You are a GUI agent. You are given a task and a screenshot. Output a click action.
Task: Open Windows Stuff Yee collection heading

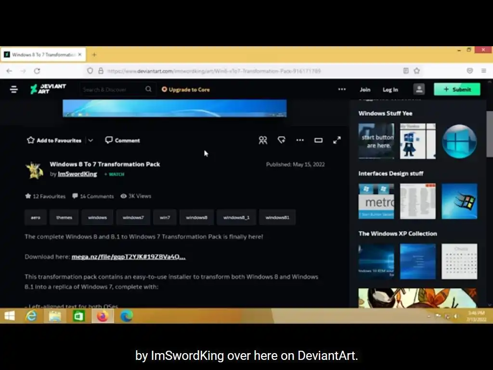point(385,113)
